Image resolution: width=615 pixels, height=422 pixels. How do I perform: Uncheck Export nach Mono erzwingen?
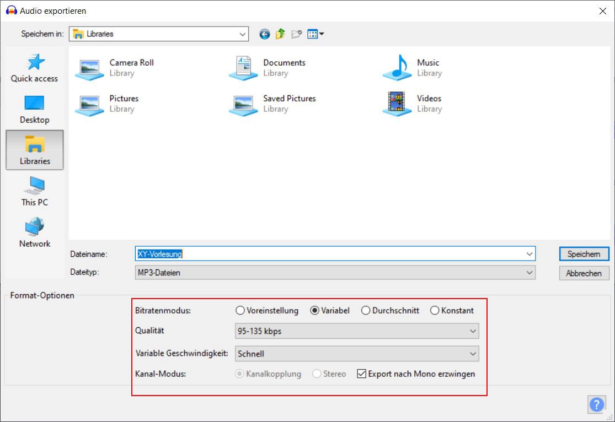pyautogui.click(x=362, y=374)
